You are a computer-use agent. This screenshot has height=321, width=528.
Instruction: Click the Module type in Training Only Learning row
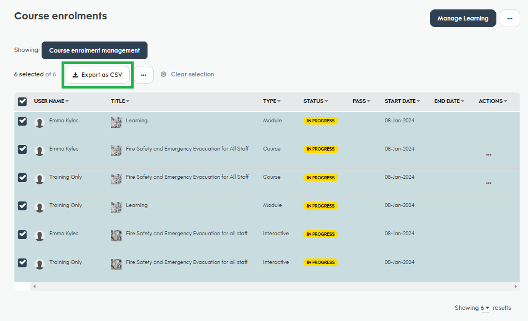click(272, 205)
